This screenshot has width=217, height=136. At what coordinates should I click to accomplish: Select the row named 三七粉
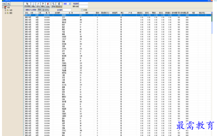pyautogui.click(x=118, y=68)
